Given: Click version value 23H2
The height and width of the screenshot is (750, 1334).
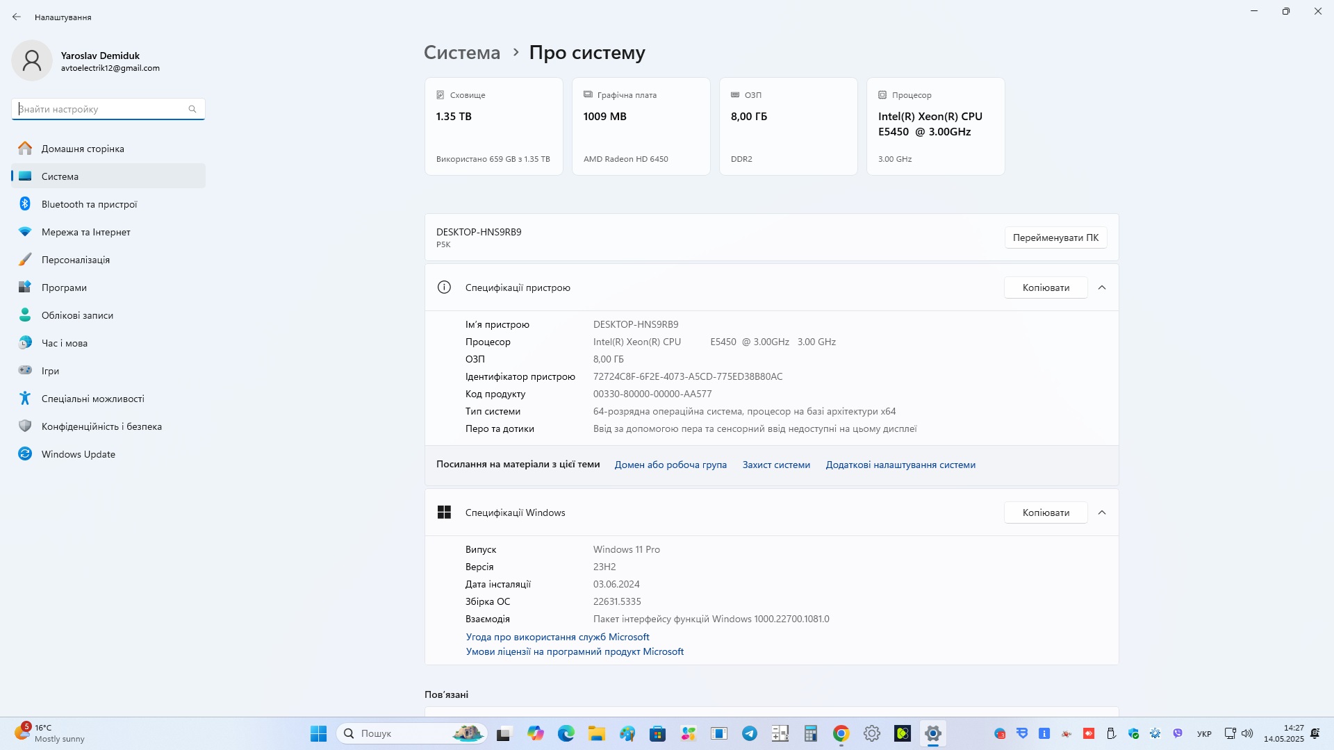Looking at the screenshot, I should pyautogui.click(x=604, y=567).
